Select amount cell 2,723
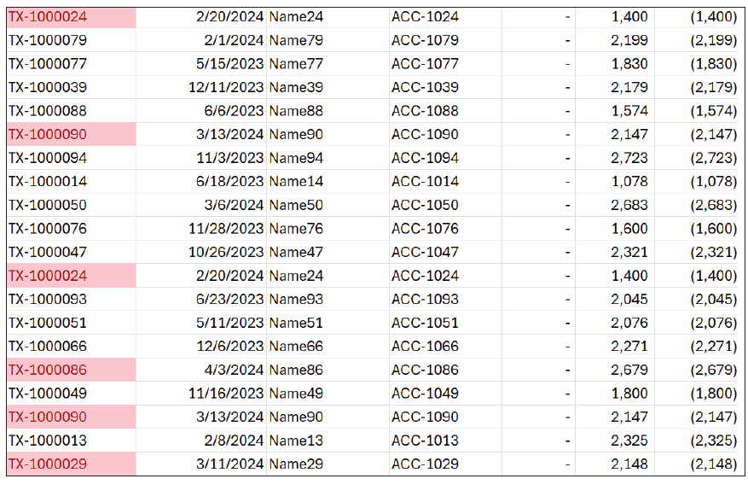The width and height of the screenshot is (748, 502). click(x=630, y=158)
